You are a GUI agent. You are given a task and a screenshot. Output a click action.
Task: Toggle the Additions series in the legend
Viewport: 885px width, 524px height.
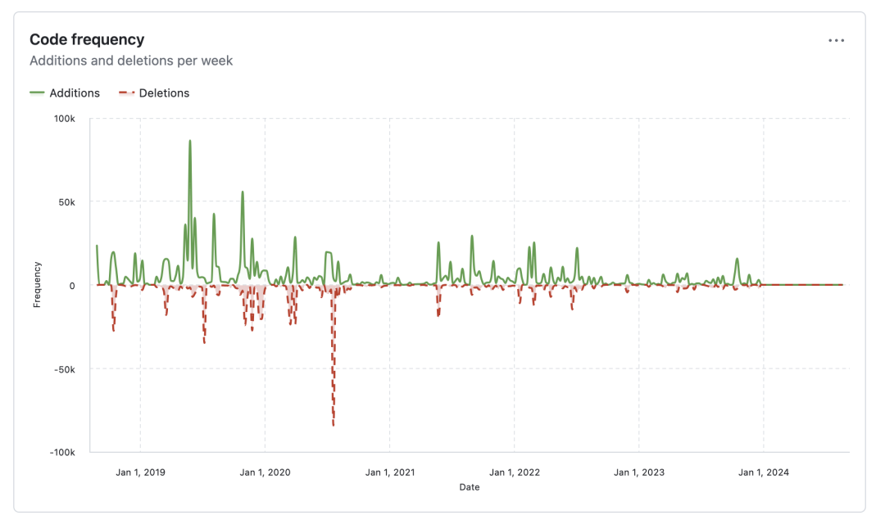pyautogui.click(x=74, y=93)
